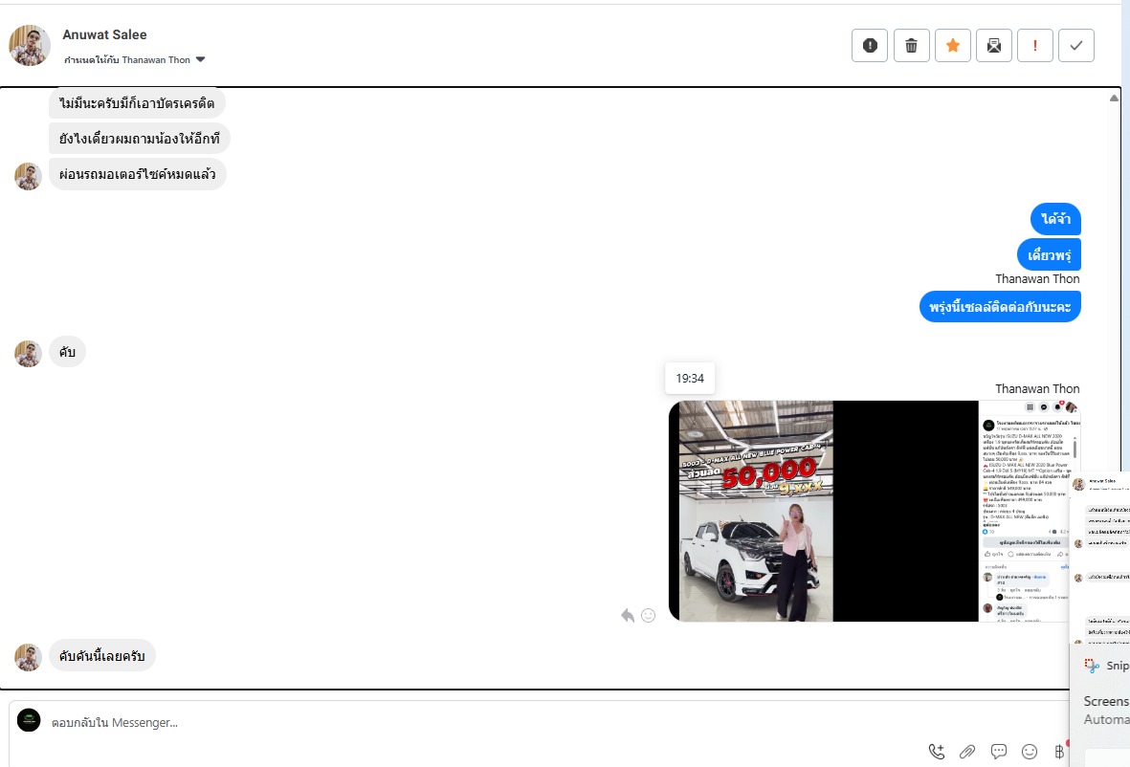This screenshot has width=1130, height=767.
Task: Delete conversation using trash icon
Action: tap(911, 45)
